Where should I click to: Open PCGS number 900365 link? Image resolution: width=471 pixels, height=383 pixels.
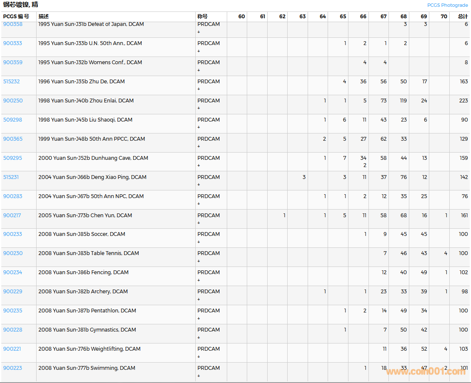pyautogui.click(x=13, y=139)
